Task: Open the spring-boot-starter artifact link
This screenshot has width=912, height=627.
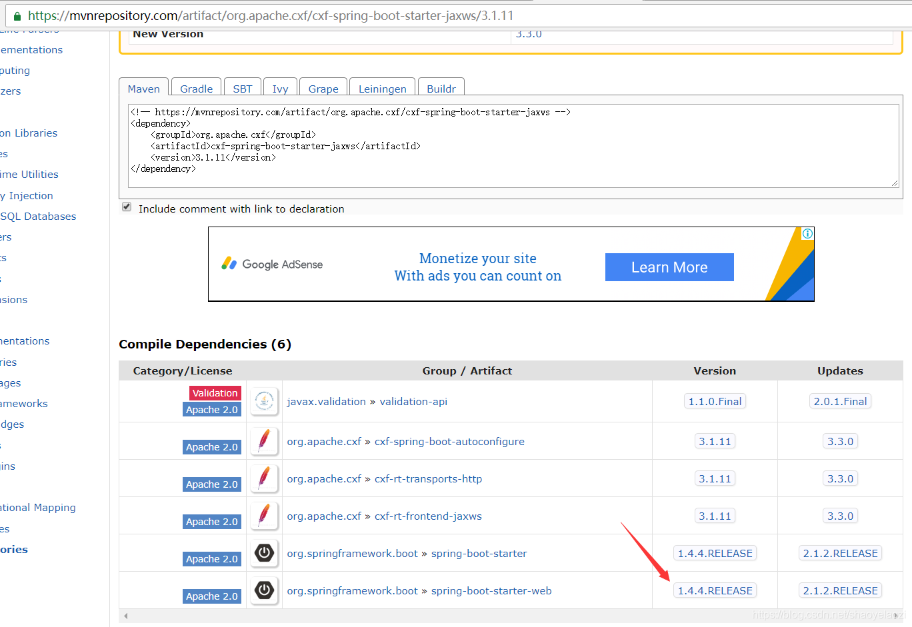Action: [x=479, y=553]
